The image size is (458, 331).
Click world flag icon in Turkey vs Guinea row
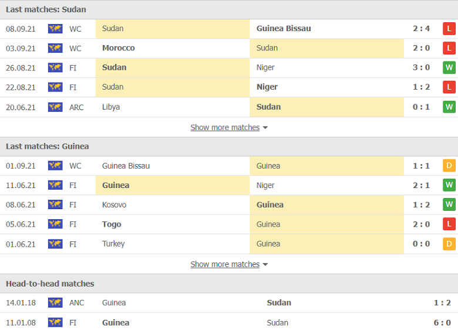(x=55, y=244)
